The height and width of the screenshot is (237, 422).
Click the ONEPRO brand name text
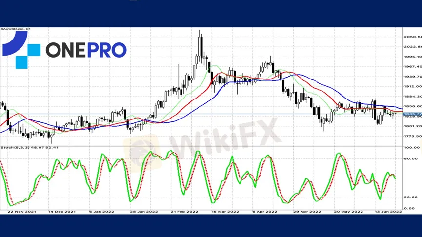(86, 50)
